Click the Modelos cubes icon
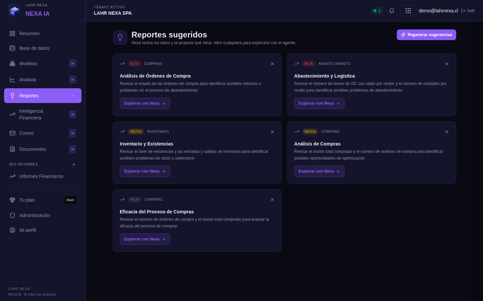The width and height of the screenshot is (483, 301). [x=12, y=64]
